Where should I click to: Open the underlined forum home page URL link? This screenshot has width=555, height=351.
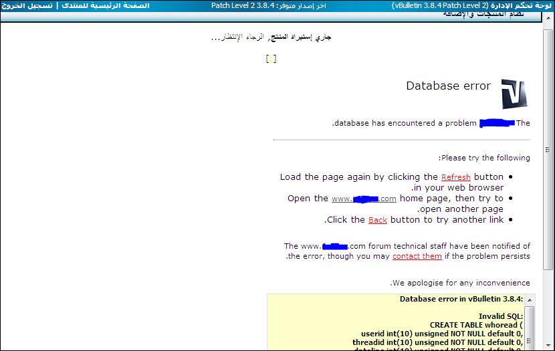(x=364, y=199)
